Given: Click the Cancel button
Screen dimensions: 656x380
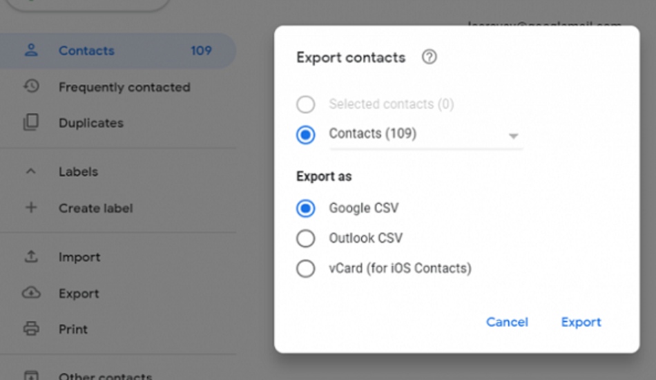Looking at the screenshot, I should (x=507, y=322).
